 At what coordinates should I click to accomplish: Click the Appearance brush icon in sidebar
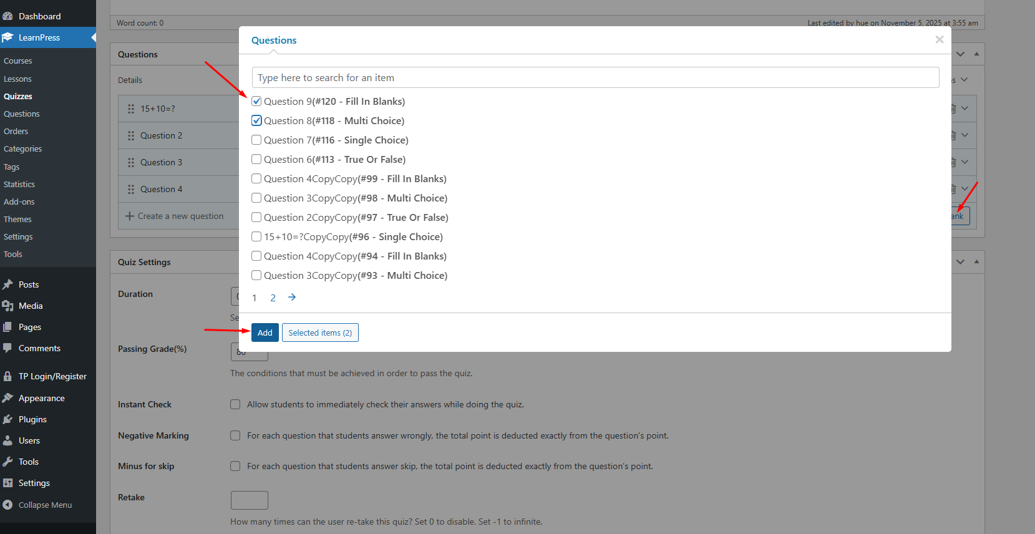(x=8, y=398)
